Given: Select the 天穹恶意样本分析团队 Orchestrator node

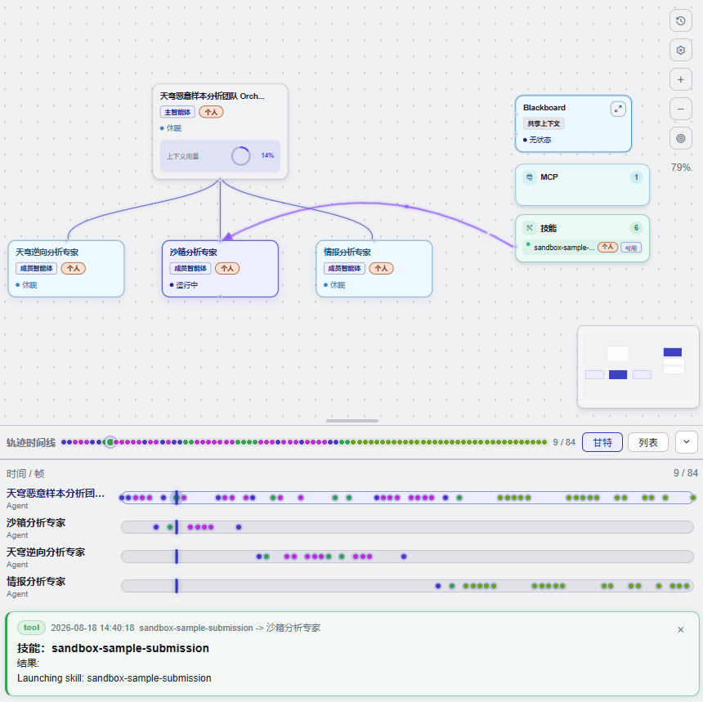Looking at the screenshot, I should tap(220, 132).
